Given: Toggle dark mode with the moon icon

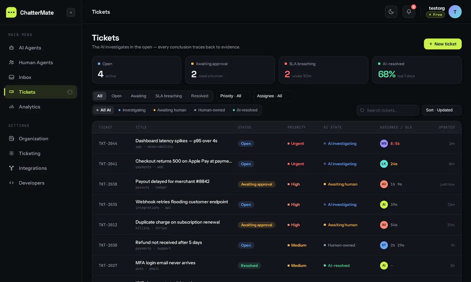Looking at the screenshot, I should 391,12.
